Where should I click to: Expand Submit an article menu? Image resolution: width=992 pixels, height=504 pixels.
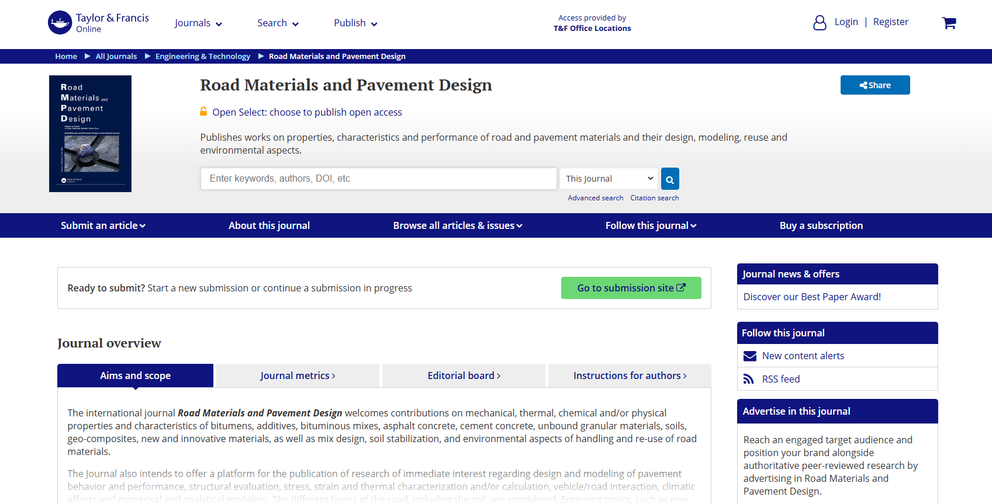(103, 225)
